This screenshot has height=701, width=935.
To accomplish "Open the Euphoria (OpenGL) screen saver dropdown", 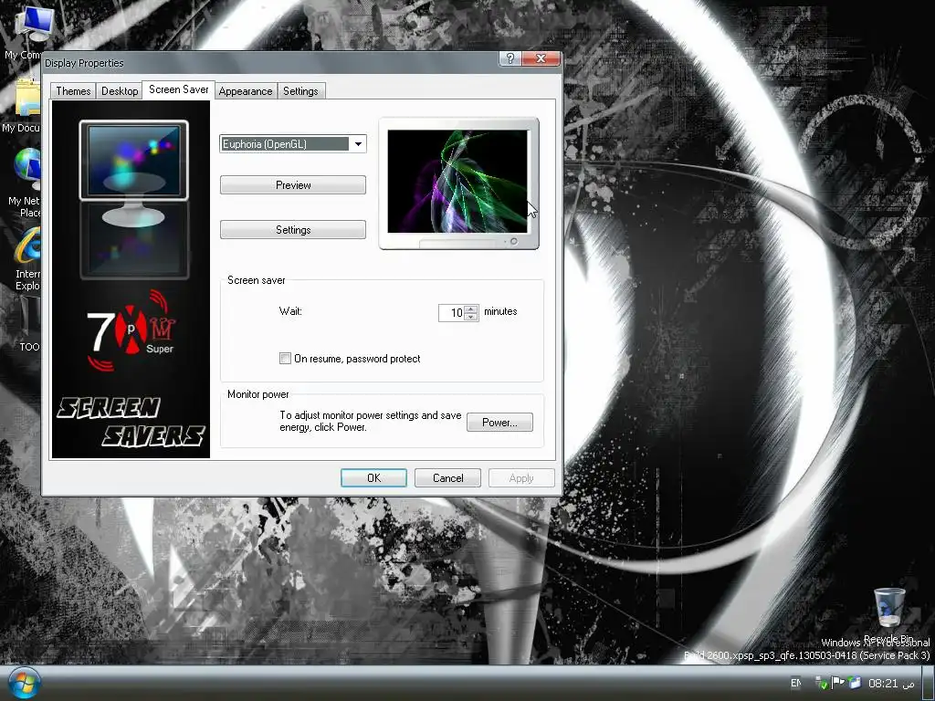I will pyautogui.click(x=293, y=143).
